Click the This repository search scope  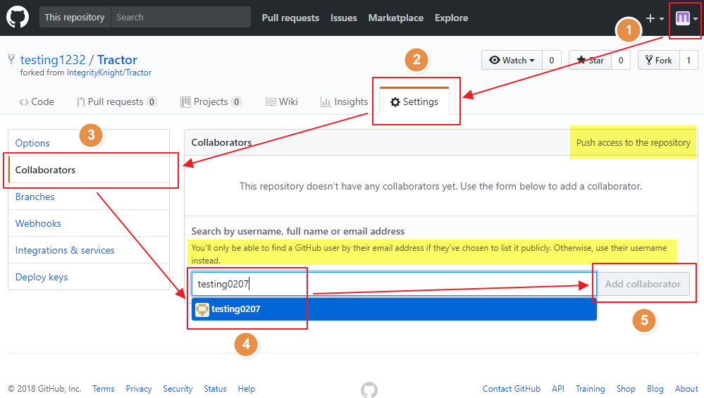pyautogui.click(x=75, y=17)
